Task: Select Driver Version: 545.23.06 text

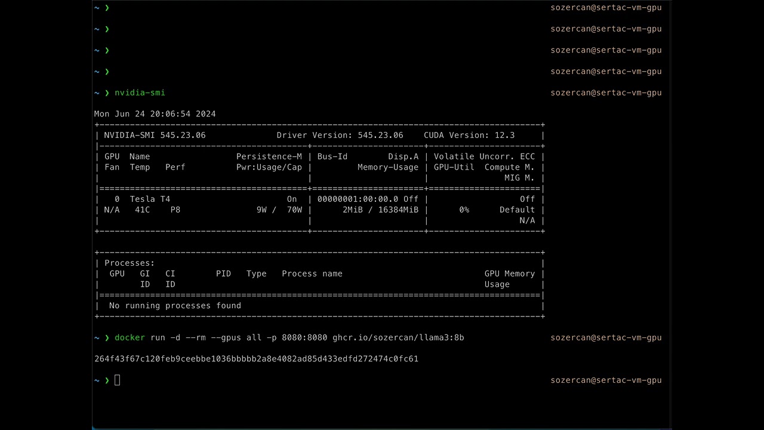Action: pyautogui.click(x=340, y=135)
